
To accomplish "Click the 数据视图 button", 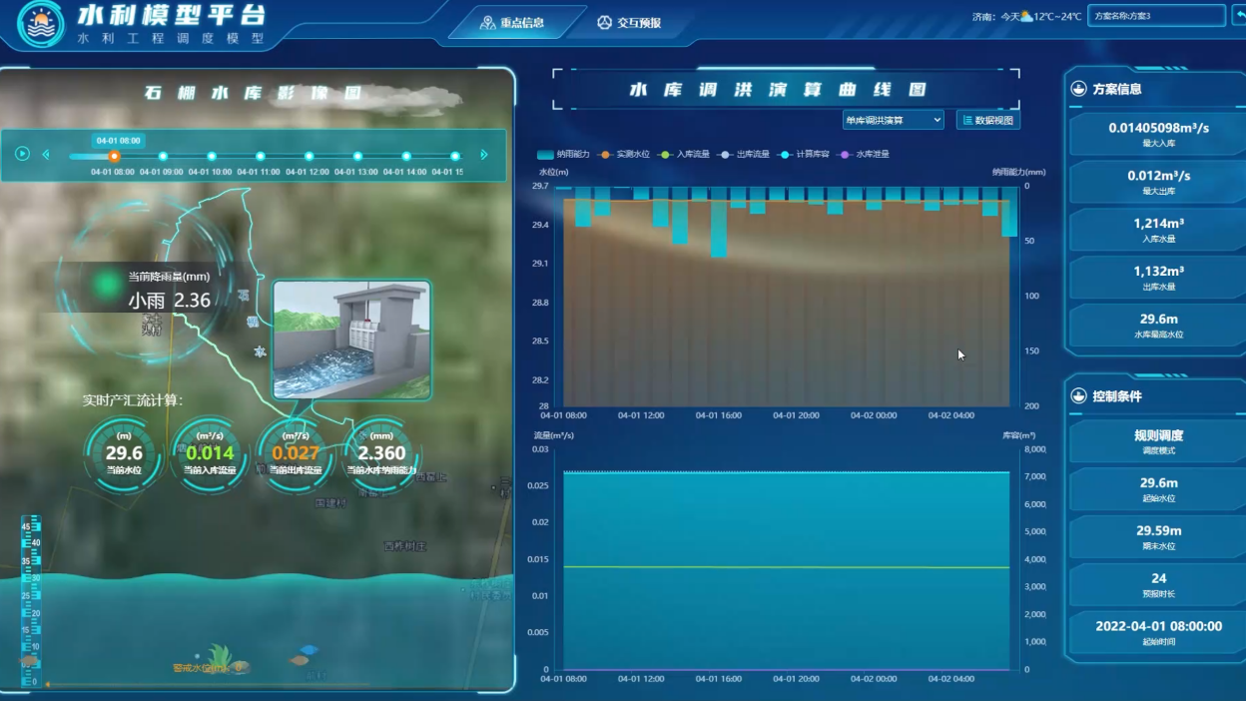I will (x=987, y=120).
